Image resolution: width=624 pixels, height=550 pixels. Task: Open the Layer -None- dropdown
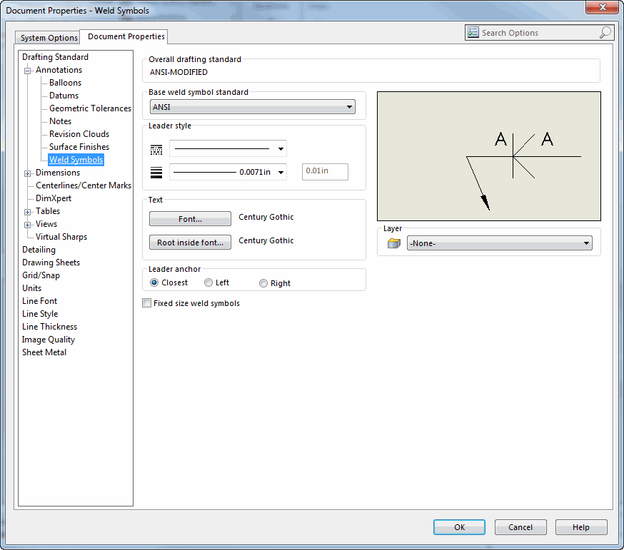click(500, 243)
